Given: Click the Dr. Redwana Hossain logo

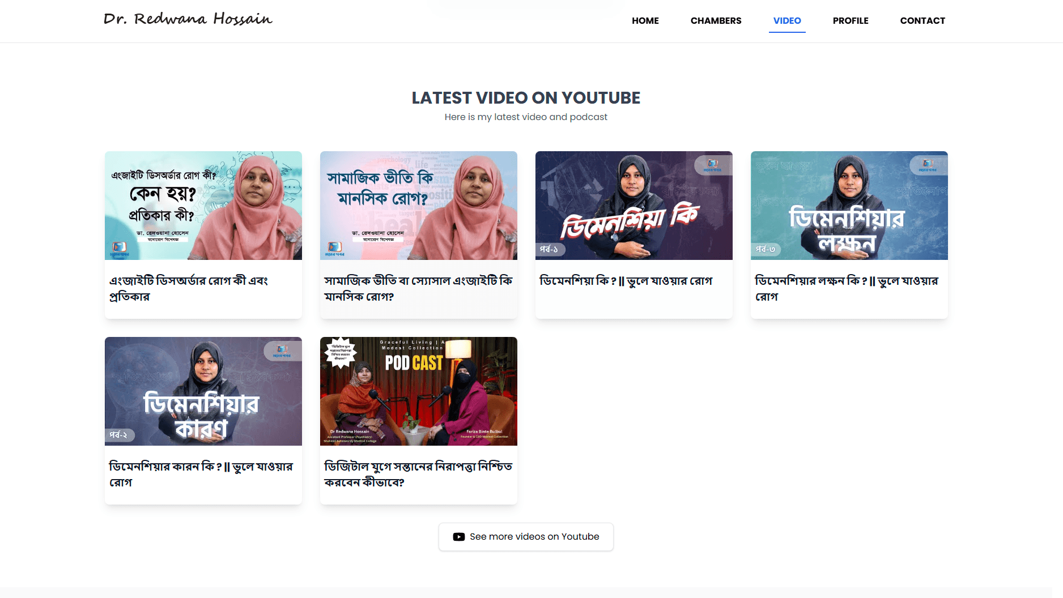Looking at the screenshot, I should coord(188,20).
